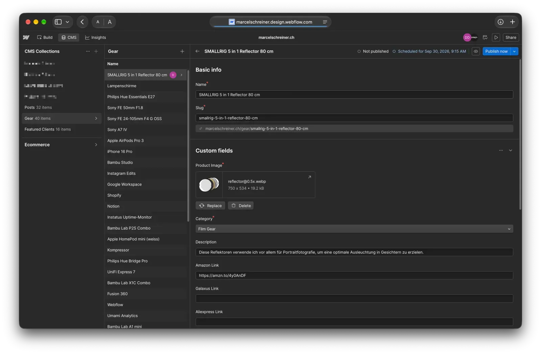Switch to the CMS tab
Screen dimensions: 541x354
[x=69, y=38]
